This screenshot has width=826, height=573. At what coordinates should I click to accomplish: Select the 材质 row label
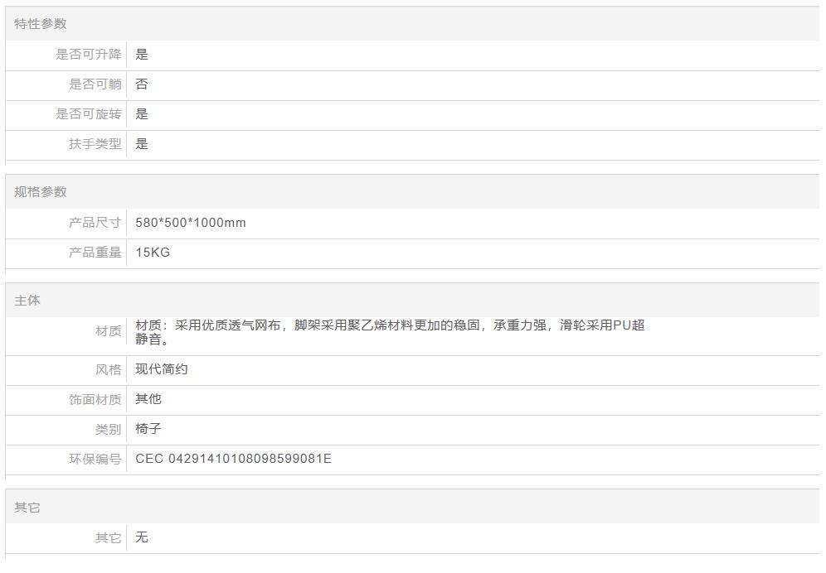[x=108, y=331]
